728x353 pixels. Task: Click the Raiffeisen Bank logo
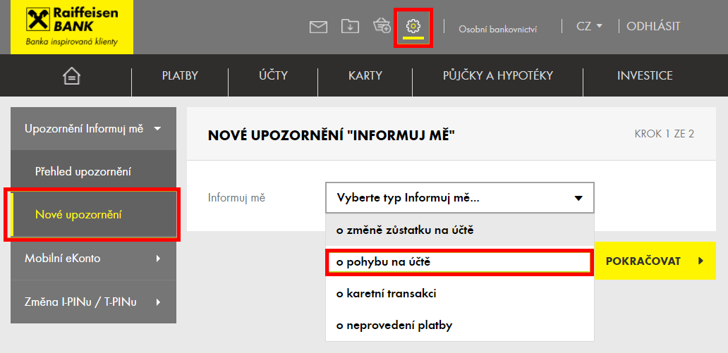tap(71, 27)
